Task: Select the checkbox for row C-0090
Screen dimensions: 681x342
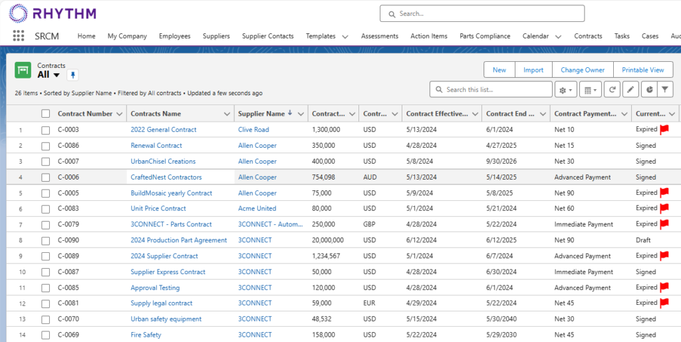Action: [x=46, y=240]
